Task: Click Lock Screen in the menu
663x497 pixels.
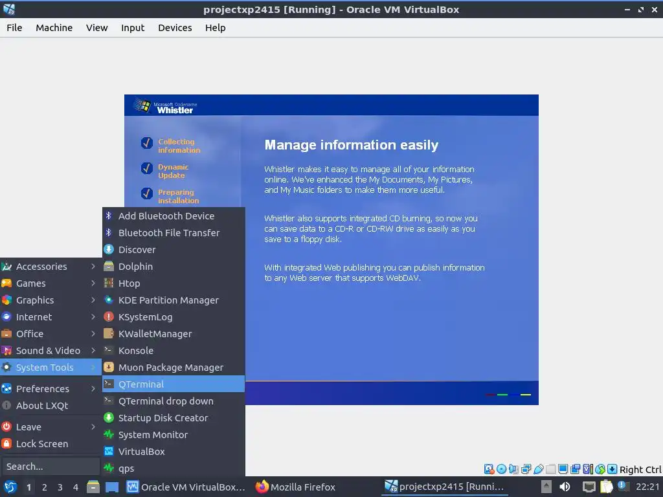Action: (51, 444)
